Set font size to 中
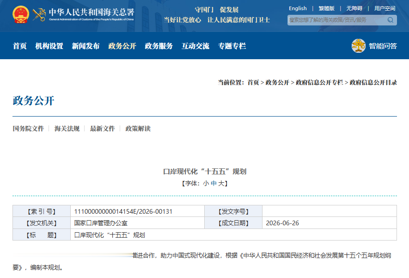Viewport: 409px width, 278px height. 214,184
